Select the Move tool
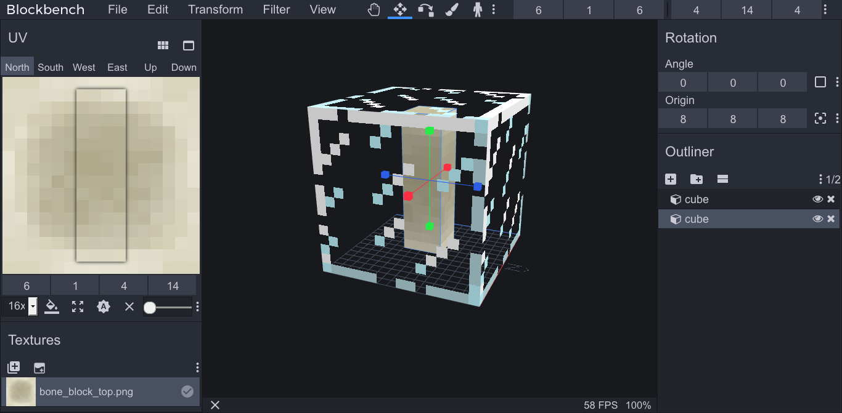 pyautogui.click(x=400, y=9)
